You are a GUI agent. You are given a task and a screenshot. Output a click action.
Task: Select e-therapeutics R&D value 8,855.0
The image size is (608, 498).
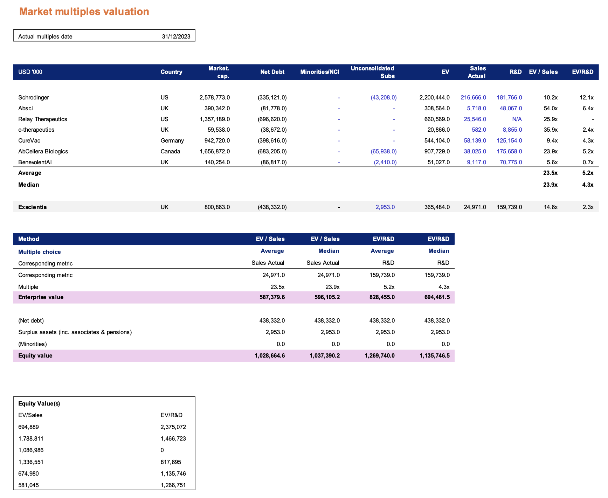(x=512, y=130)
